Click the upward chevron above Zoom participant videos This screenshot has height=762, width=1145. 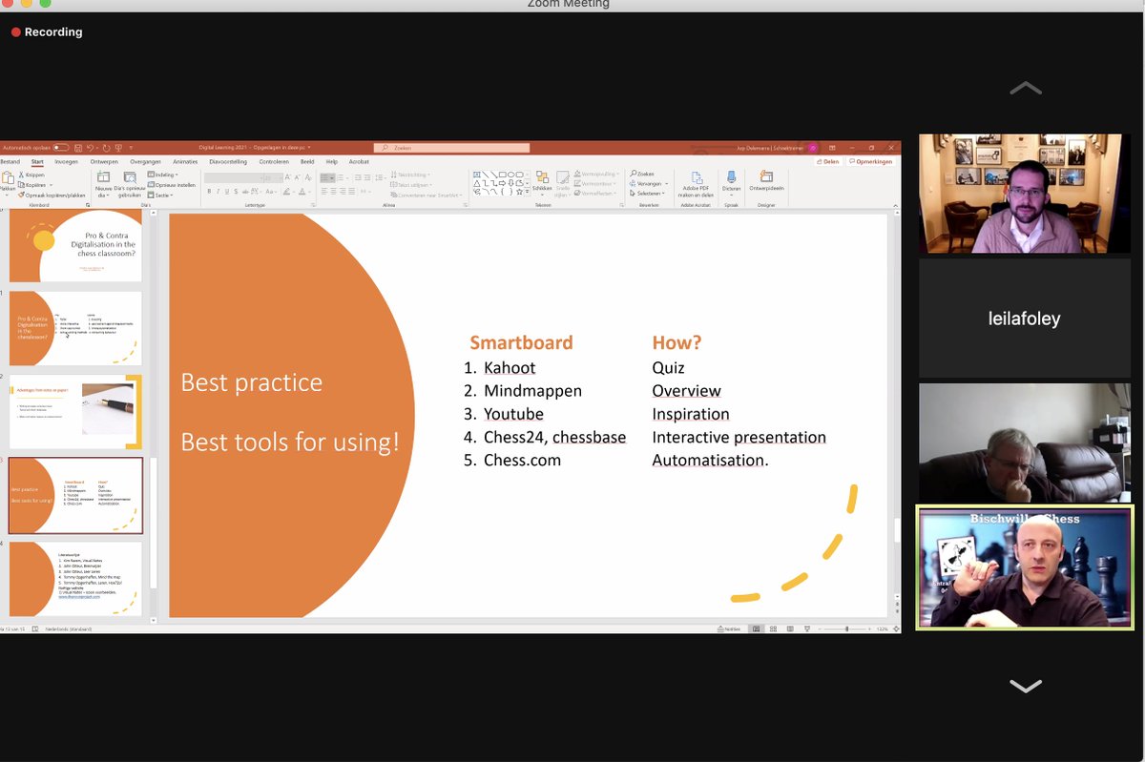[x=1026, y=88]
